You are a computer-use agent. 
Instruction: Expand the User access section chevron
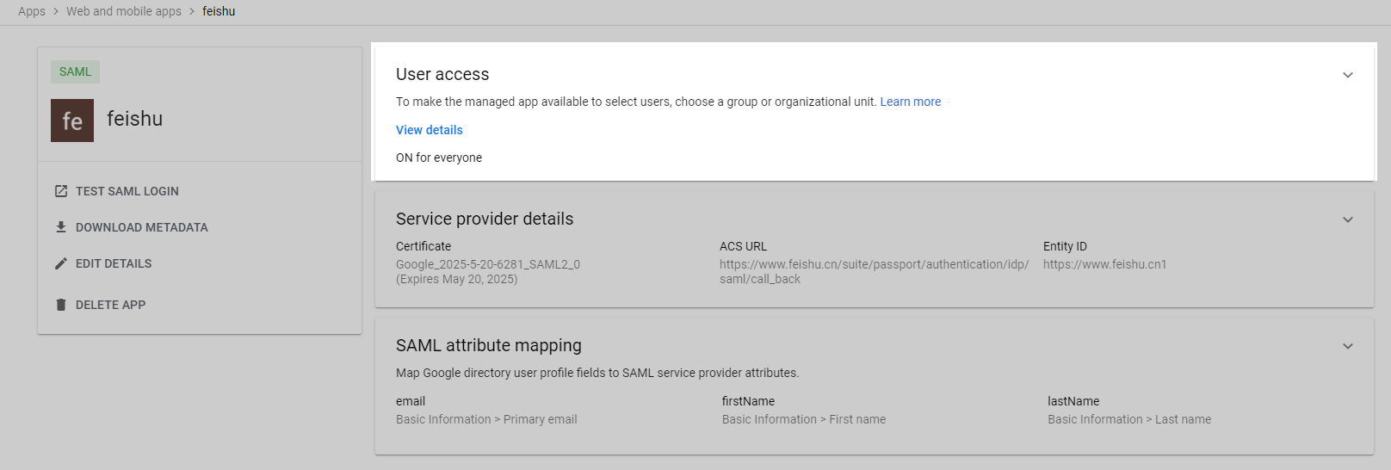(1348, 75)
